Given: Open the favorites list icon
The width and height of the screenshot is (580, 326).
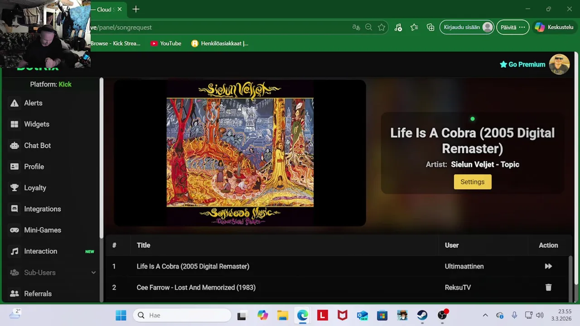Looking at the screenshot, I should 414,27.
